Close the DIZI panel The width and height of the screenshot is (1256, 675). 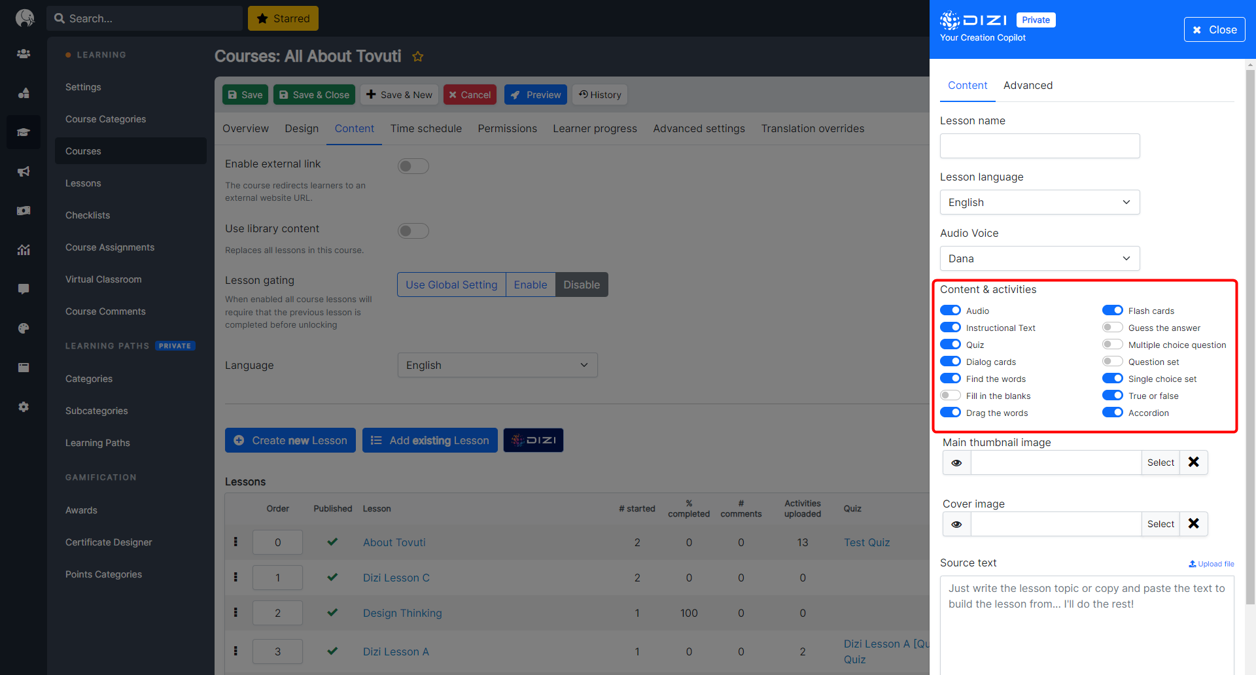pyautogui.click(x=1214, y=29)
